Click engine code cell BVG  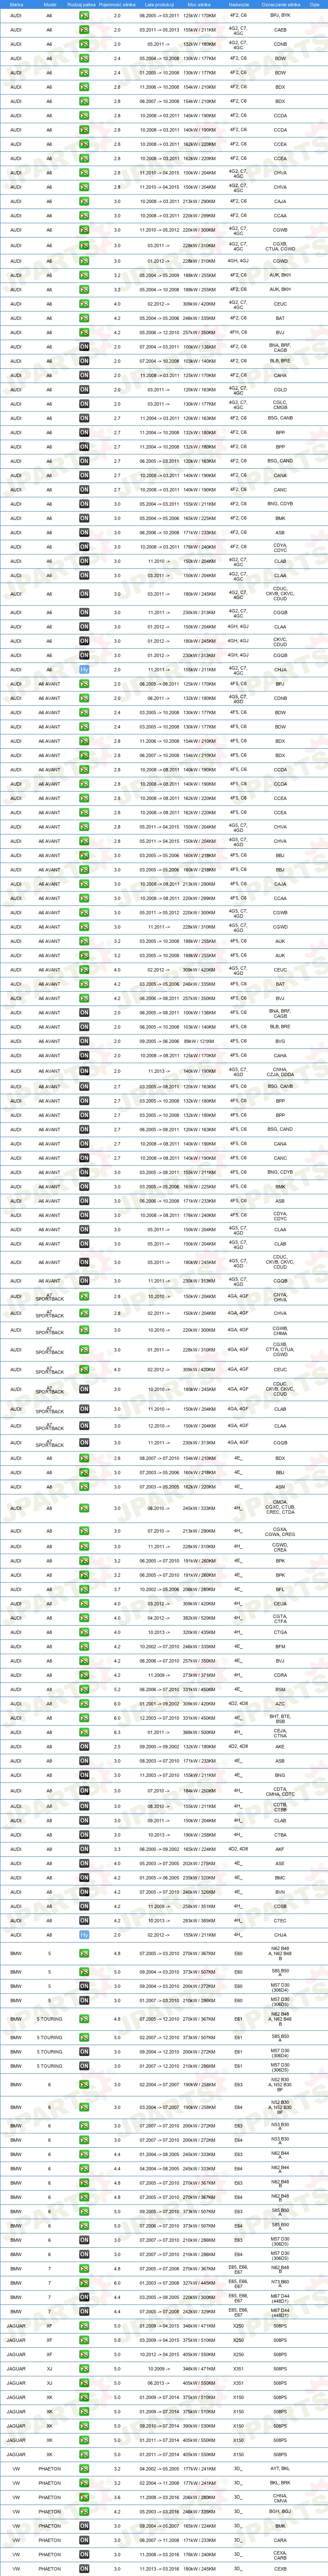tap(280, 1041)
